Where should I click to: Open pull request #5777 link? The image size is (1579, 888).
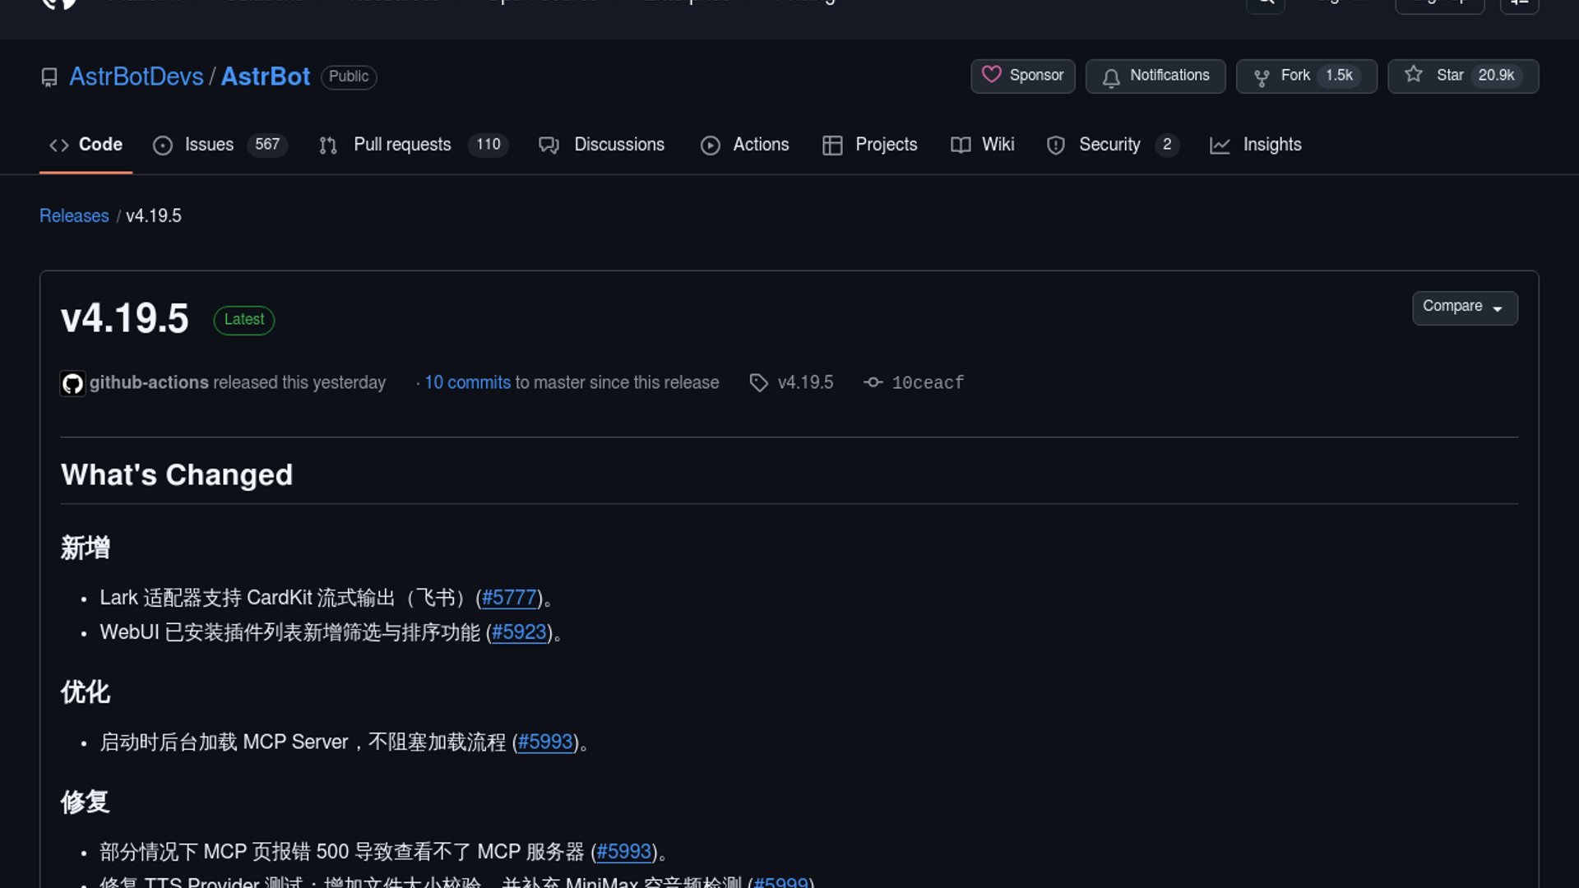pyautogui.click(x=508, y=598)
